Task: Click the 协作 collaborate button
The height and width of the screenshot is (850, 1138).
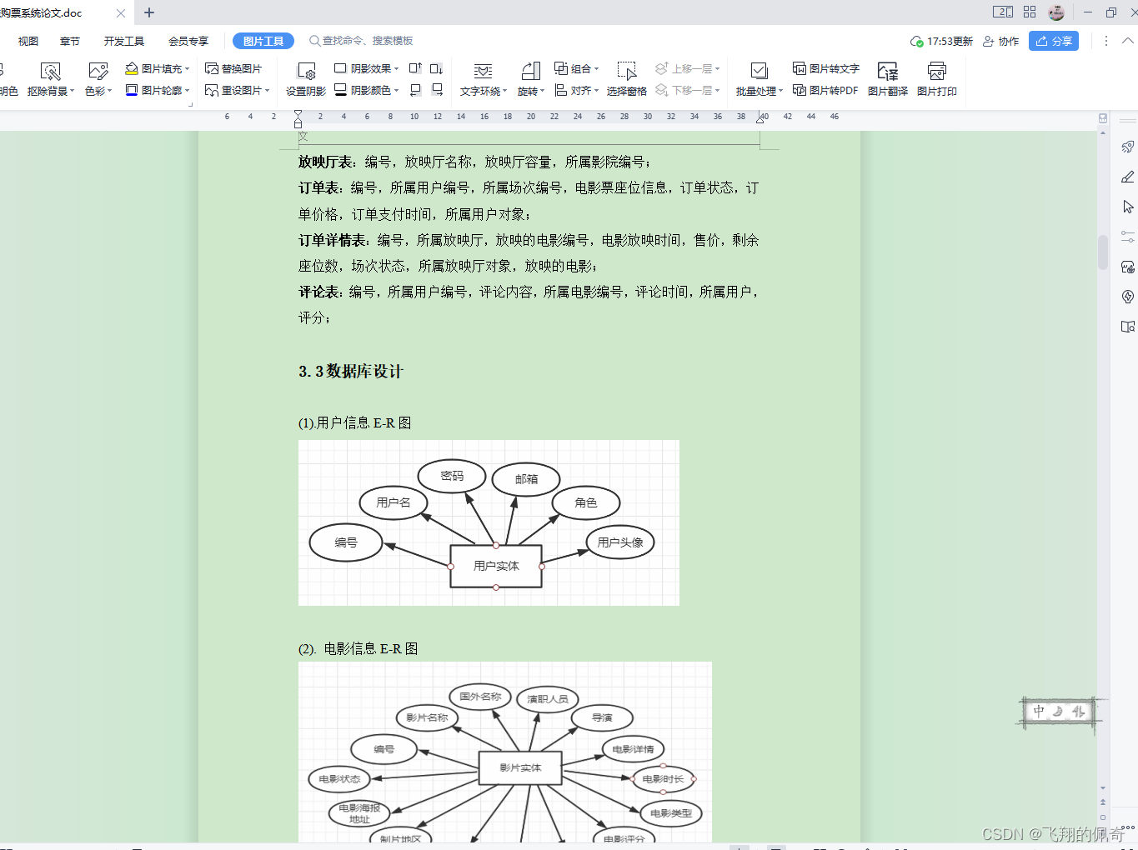Action: pyautogui.click(x=1001, y=41)
